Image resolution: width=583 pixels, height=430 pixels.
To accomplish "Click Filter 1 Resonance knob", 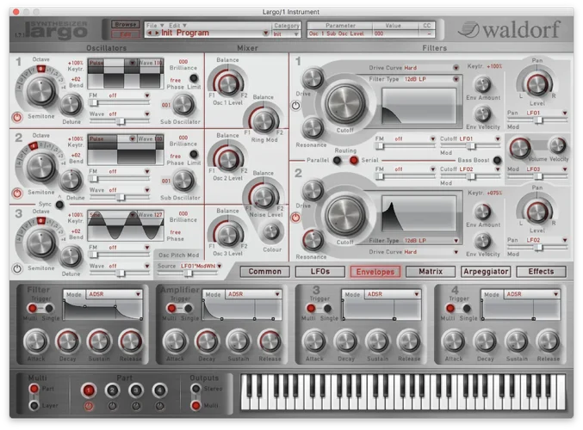I will [313, 128].
